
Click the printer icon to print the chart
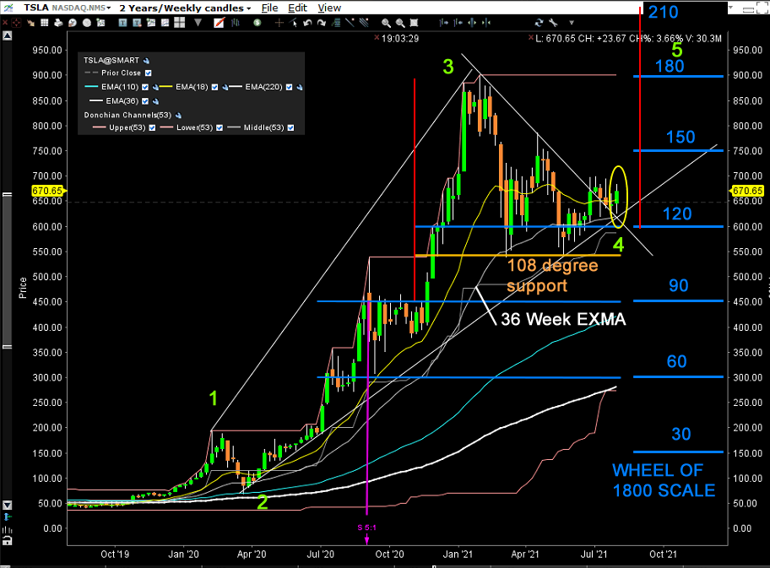tap(58, 23)
